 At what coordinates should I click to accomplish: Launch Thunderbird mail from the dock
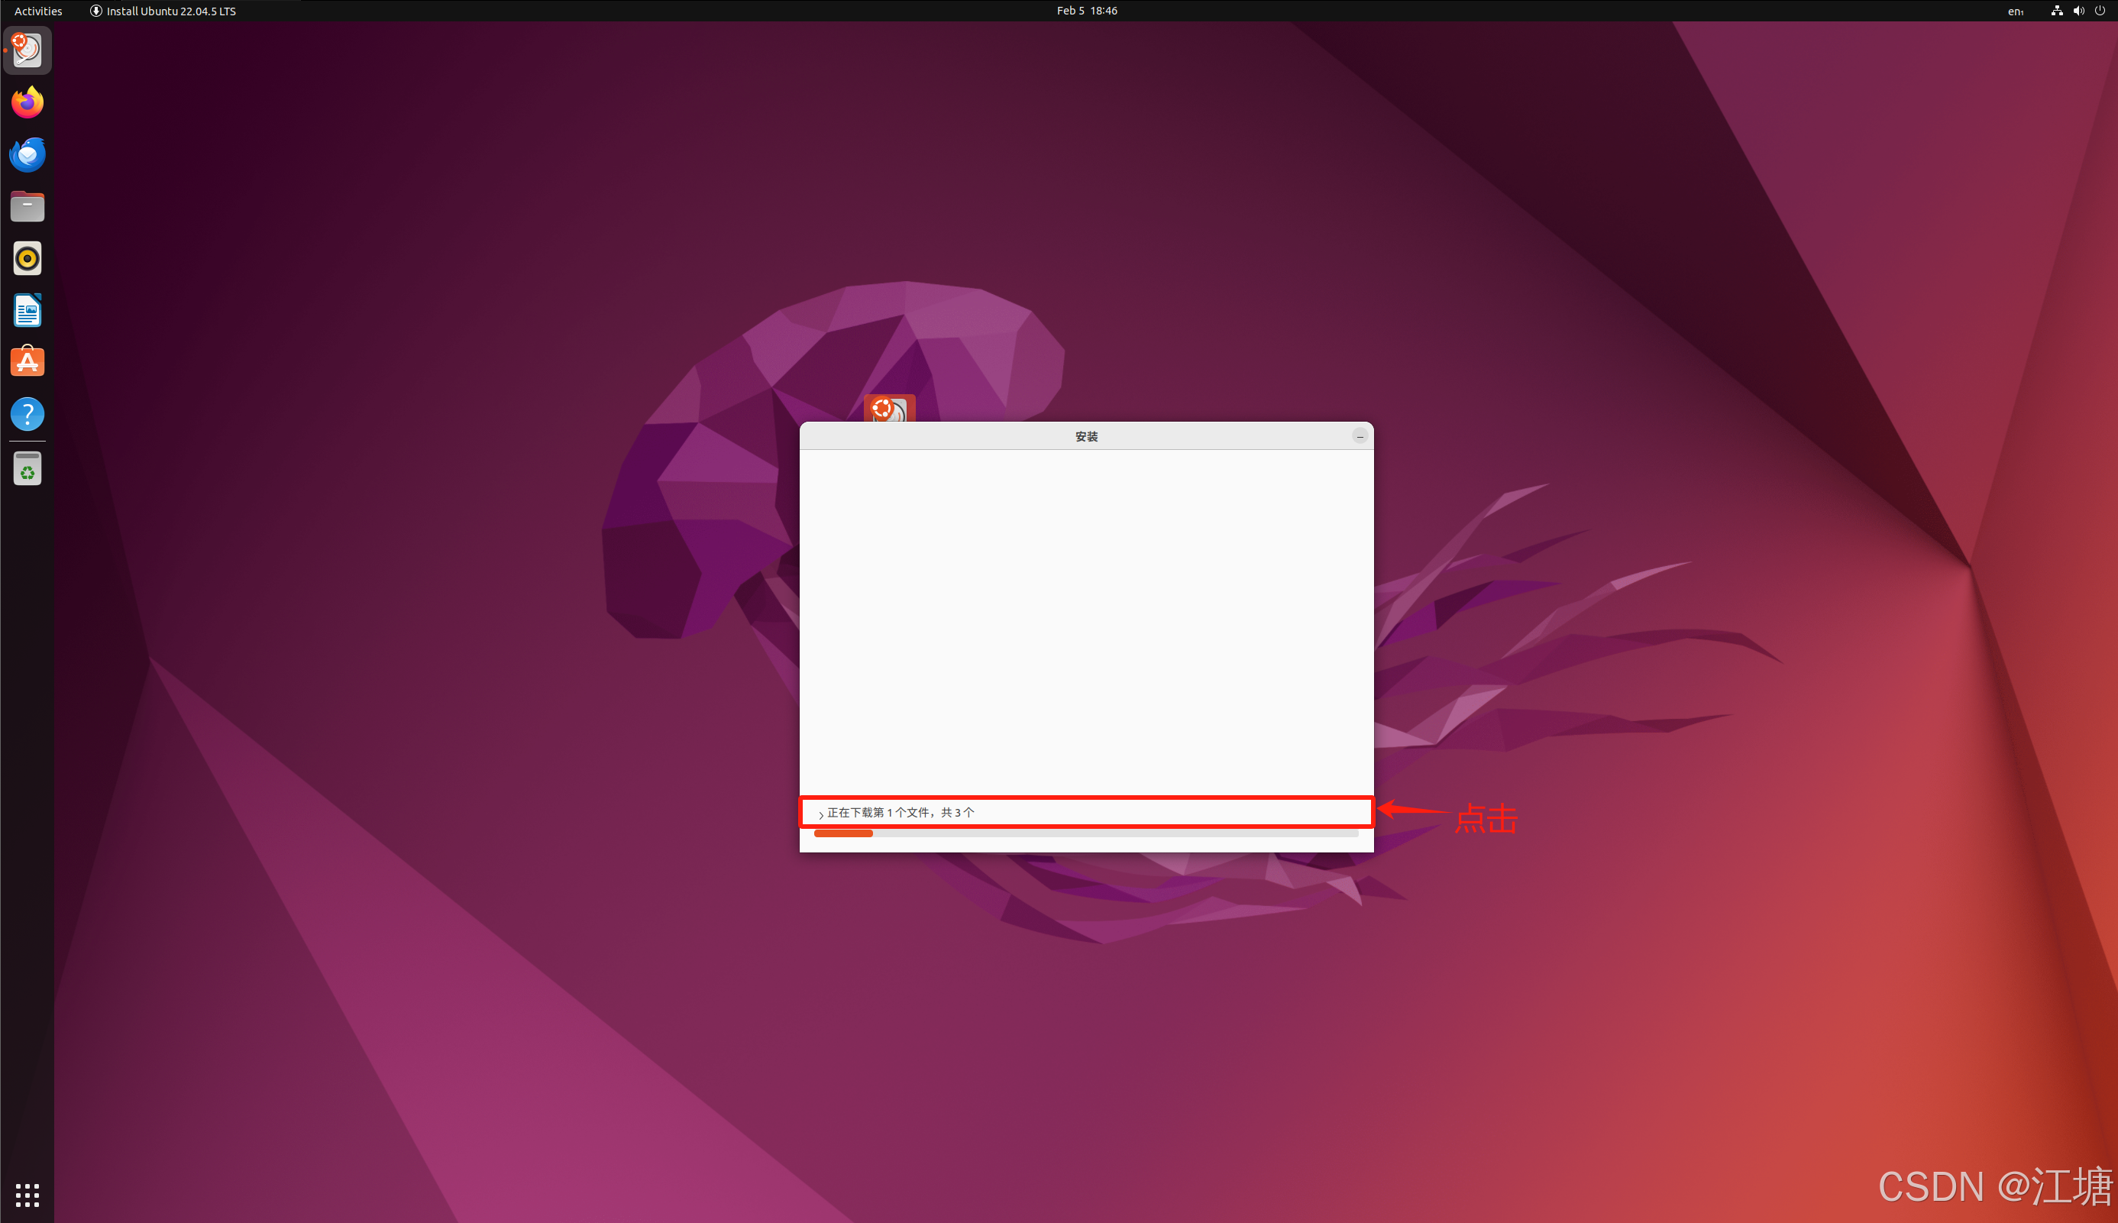(27, 154)
